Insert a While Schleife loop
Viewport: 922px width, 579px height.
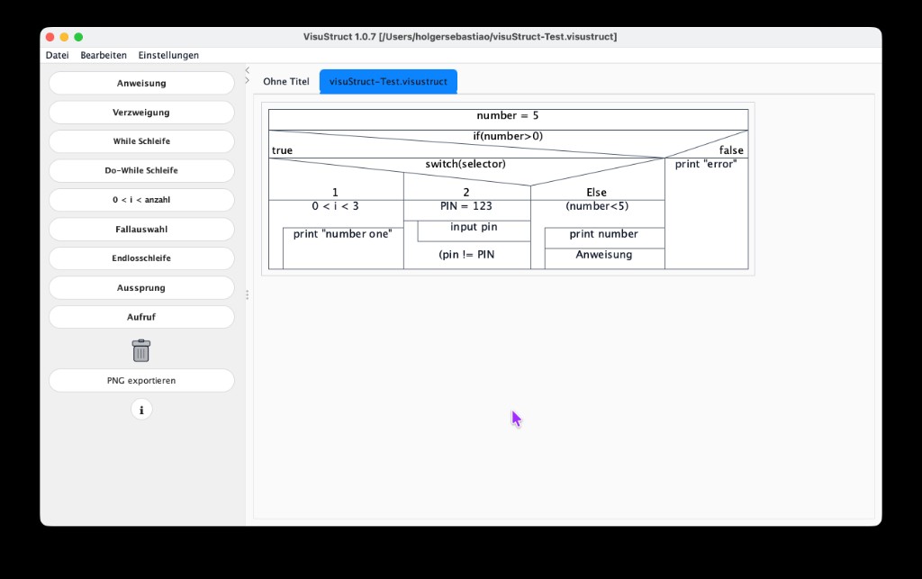coord(141,141)
